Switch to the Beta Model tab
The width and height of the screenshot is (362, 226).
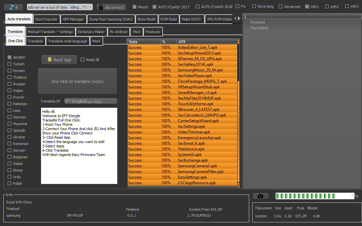pos(147,19)
